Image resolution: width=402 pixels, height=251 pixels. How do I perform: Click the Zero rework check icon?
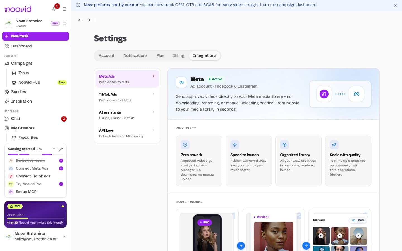[185, 145]
